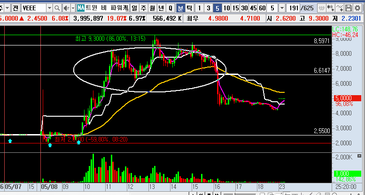Click the 6.08% change rate
Viewport: 365px width, 195px height.
click(x=60, y=19)
